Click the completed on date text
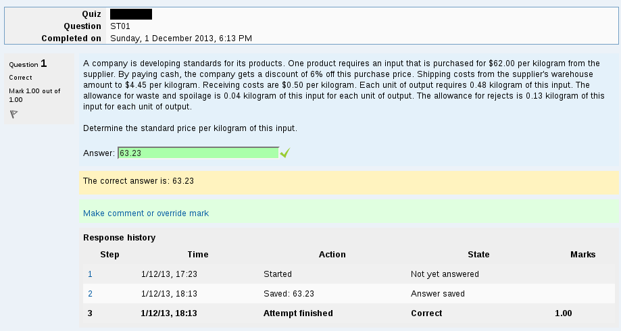Image resolution: width=621 pixels, height=331 pixels. [181, 39]
